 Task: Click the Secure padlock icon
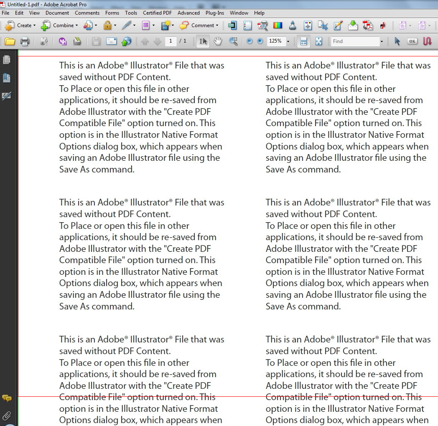[107, 25]
